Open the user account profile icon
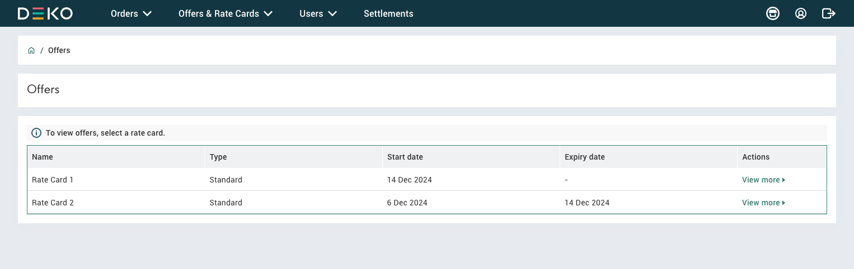This screenshot has height=269, width=854. click(801, 13)
